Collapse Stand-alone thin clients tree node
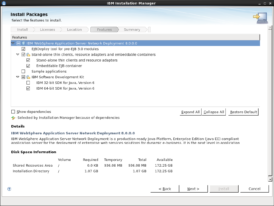 point(18,54)
